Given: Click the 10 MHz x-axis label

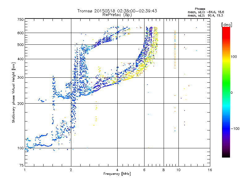Looking at the screenshot, I should (178, 170).
